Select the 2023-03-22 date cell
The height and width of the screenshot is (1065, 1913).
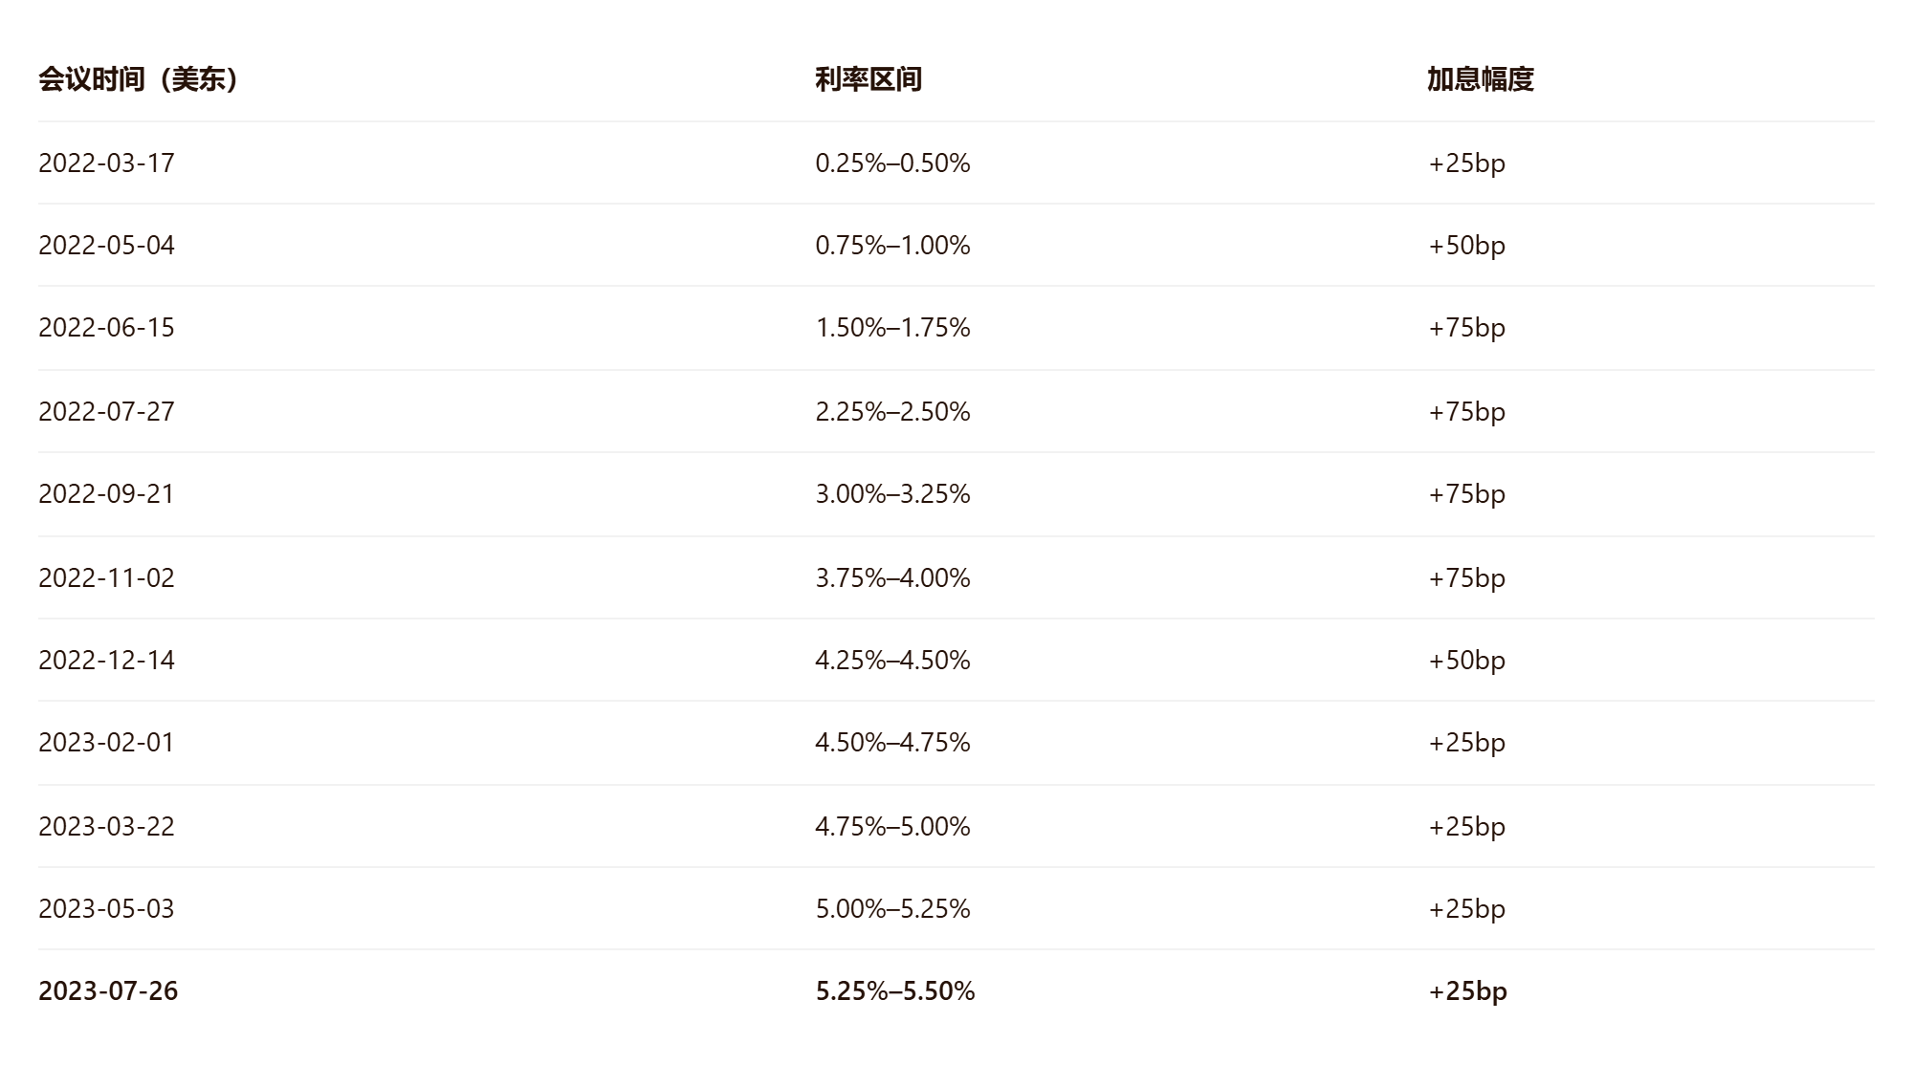(x=107, y=827)
